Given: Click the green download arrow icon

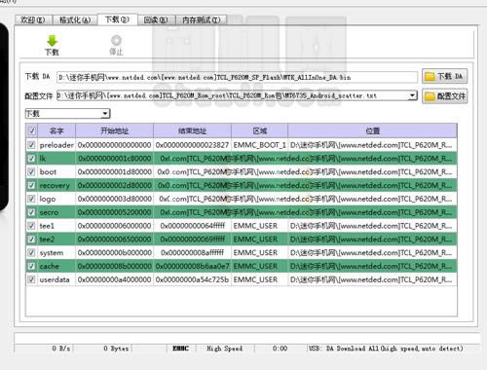Looking at the screenshot, I should [x=52, y=41].
